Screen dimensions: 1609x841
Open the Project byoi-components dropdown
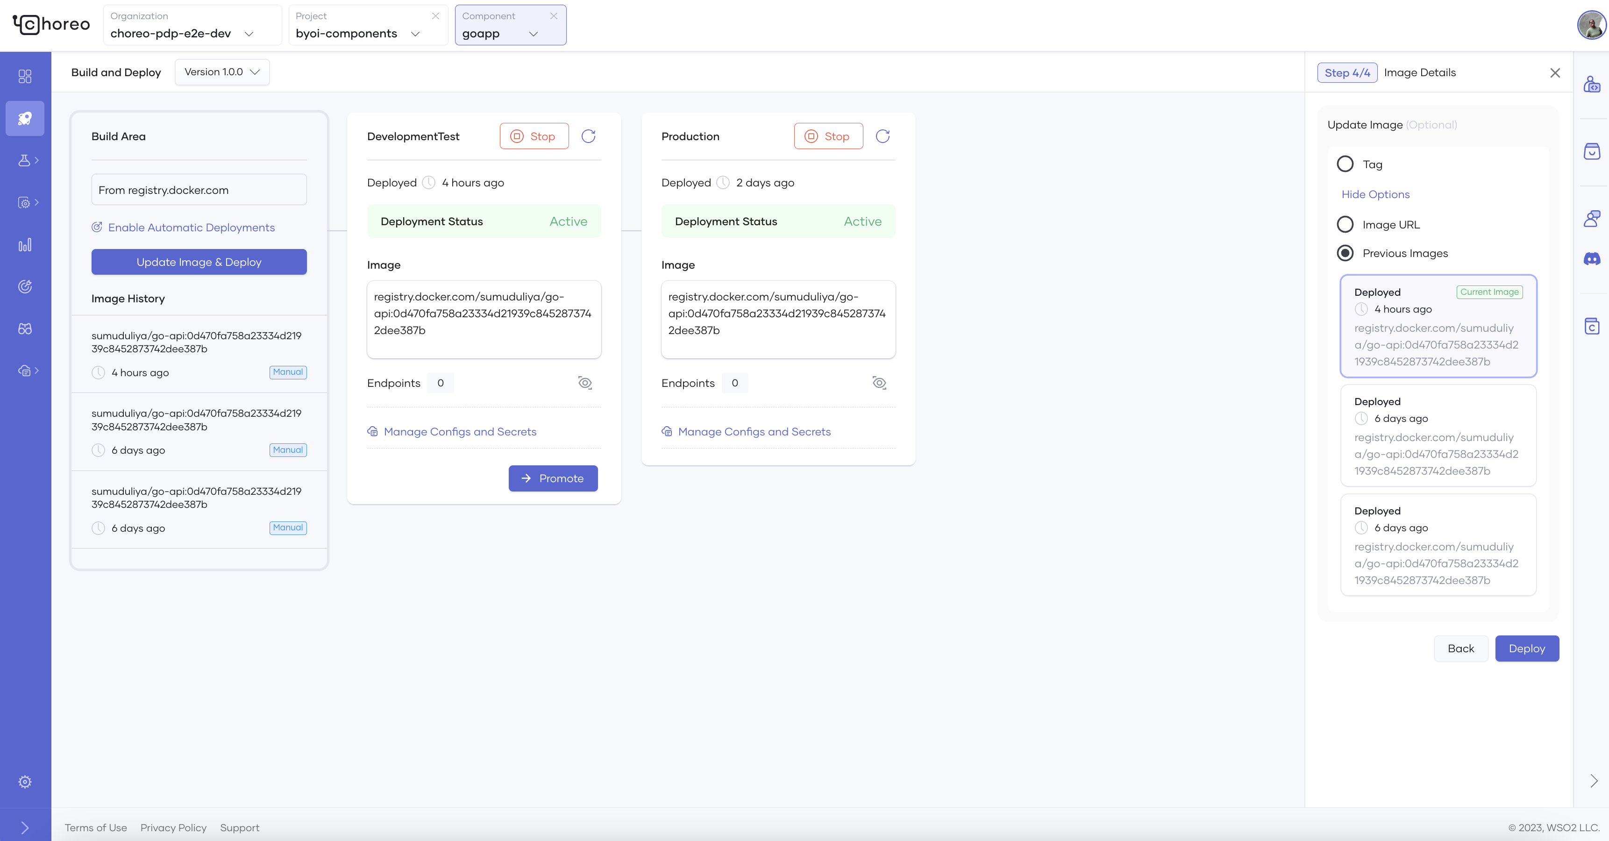pyautogui.click(x=368, y=25)
